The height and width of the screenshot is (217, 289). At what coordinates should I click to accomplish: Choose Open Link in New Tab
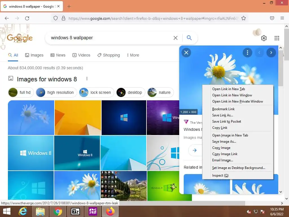[238, 89]
